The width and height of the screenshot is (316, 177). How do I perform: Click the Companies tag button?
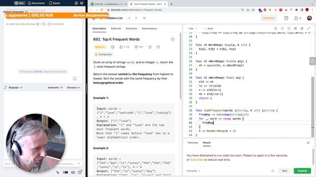pyautogui.click(x=103, y=55)
